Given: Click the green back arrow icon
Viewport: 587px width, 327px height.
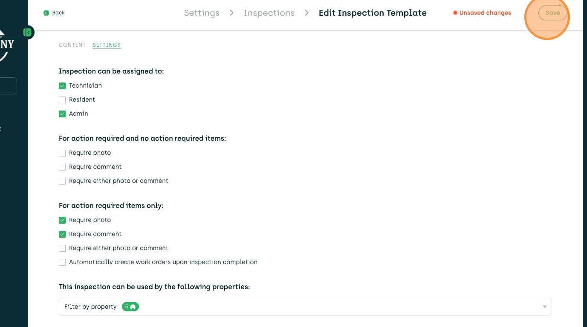Looking at the screenshot, I should [x=46, y=13].
